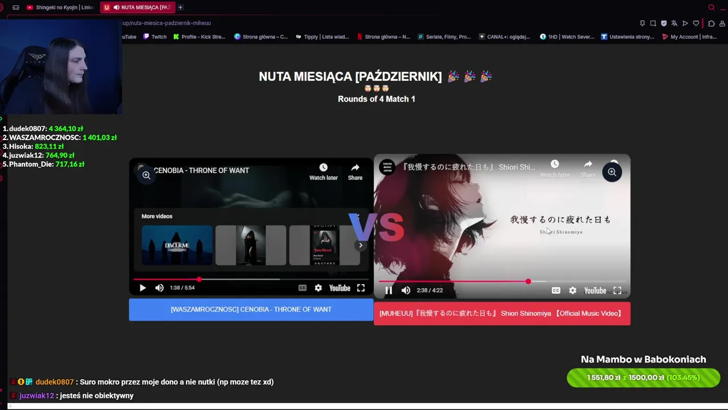Open Strona główna – N... bookmark
This screenshot has width=728, height=410.
click(383, 36)
